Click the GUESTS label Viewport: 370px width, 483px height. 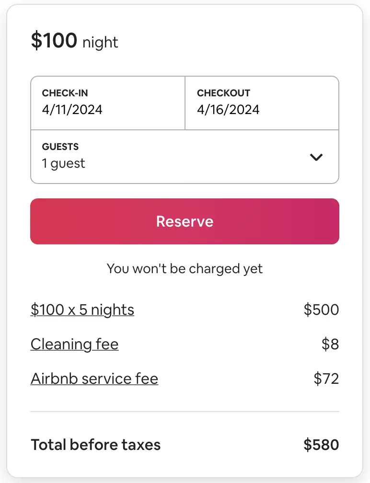pos(60,147)
